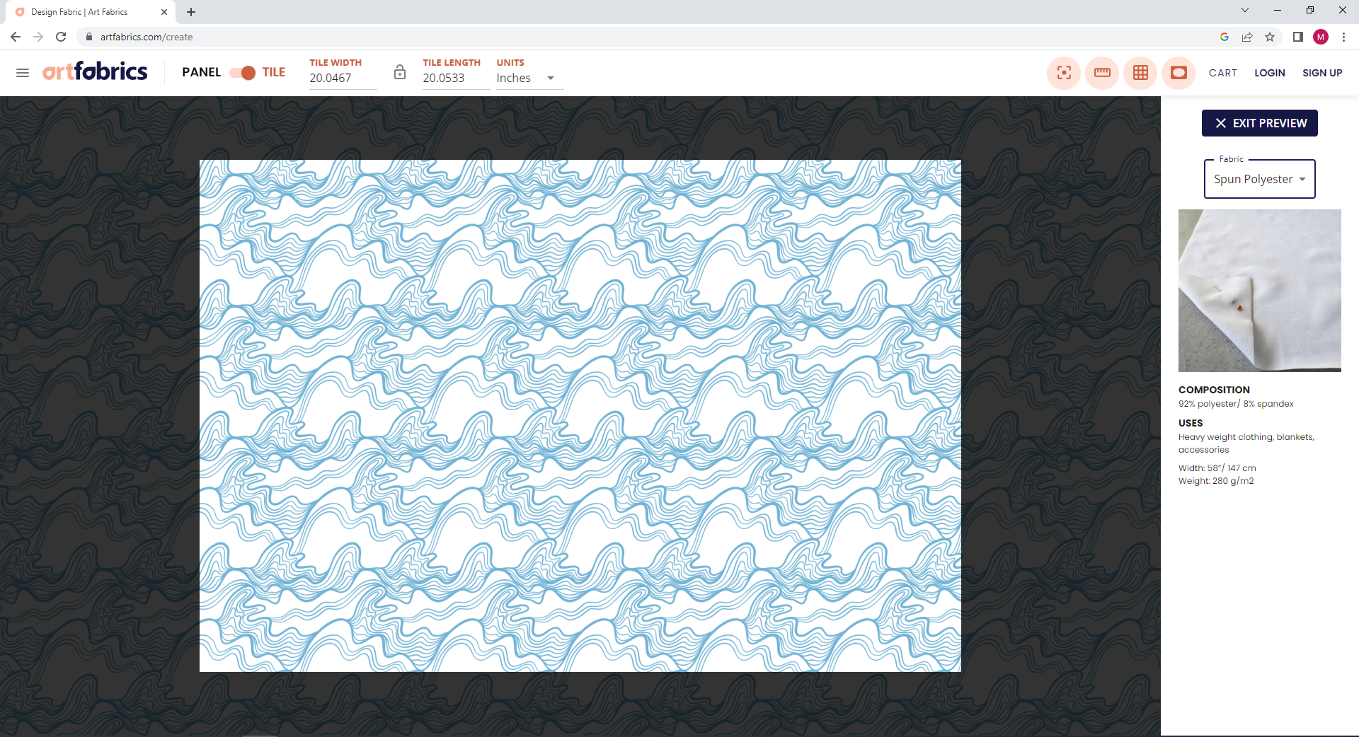The height and width of the screenshot is (737, 1359).
Task: Click the Weight: 280 g/m2 text
Action: pos(1216,481)
